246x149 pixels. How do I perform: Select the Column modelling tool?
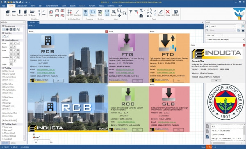(20, 13)
